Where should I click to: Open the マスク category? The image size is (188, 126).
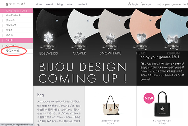pos(17,30)
